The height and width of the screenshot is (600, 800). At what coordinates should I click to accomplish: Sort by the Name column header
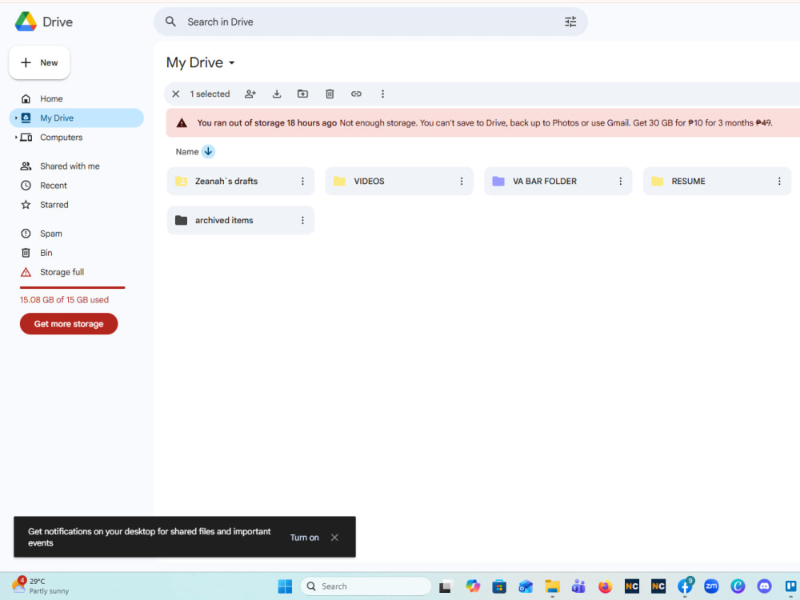[x=187, y=151]
